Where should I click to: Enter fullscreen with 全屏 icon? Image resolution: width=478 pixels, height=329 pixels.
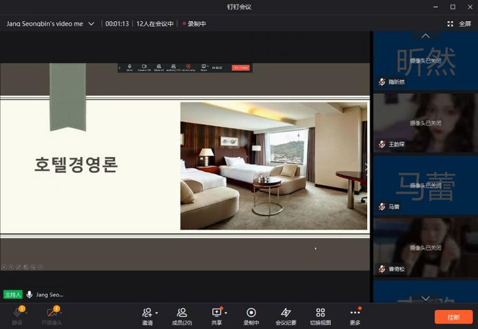point(451,24)
